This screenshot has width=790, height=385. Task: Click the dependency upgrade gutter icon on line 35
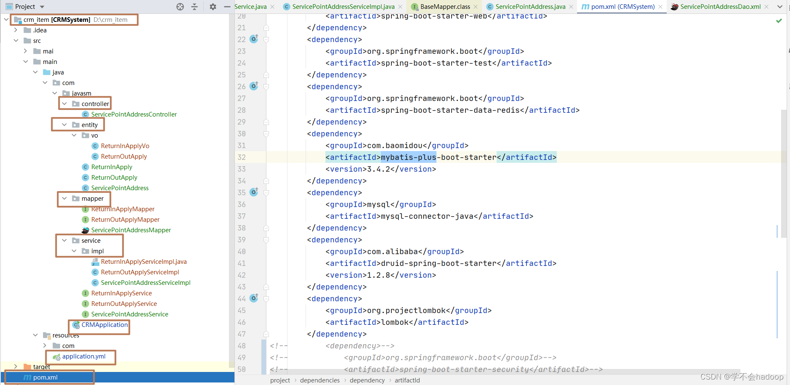pyautogui.click(x=254, y=192)
